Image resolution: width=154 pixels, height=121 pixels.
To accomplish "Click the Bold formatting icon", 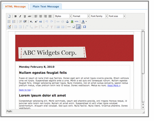I will [x=15, y=16].
